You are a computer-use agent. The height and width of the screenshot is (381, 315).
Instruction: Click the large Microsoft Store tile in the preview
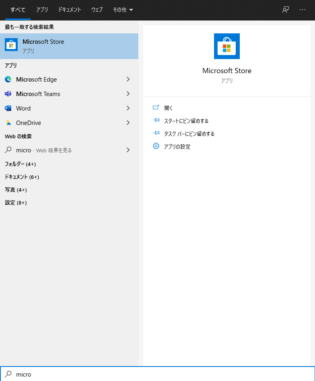227,46
